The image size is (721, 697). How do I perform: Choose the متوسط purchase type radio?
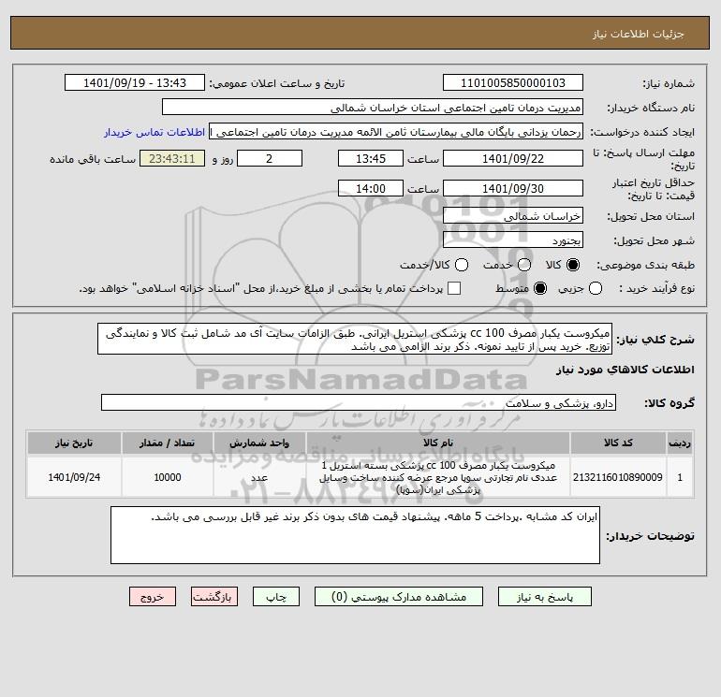point(540,288)
